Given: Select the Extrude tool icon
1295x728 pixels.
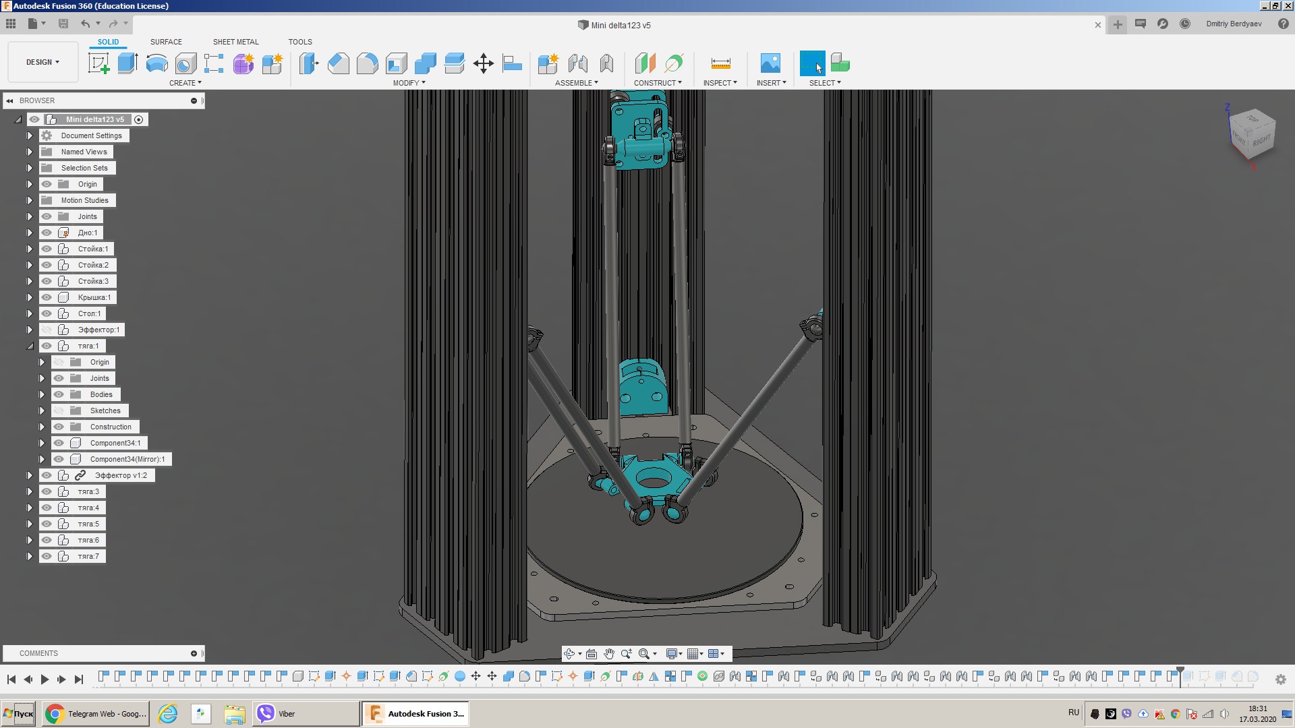Looking at the screenshot, I should pos(127,64).
